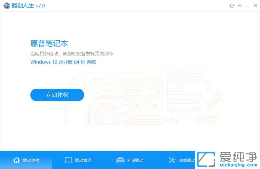260x169 pixels.
Task: Click the wrench icon for 离线驱动
Action: [x=172, y=160]
